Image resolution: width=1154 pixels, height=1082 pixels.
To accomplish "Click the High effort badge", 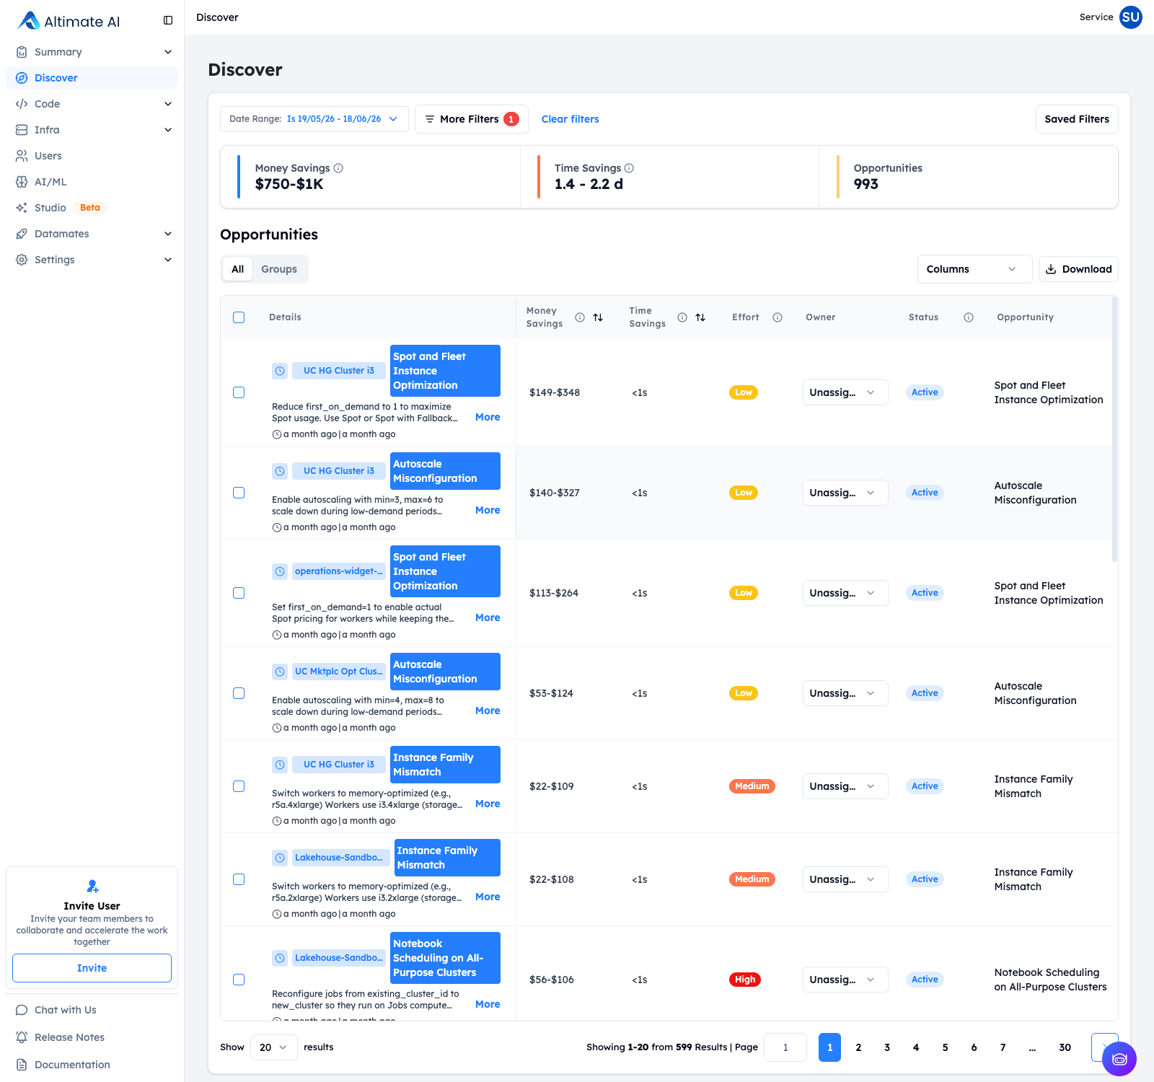I will click(745, 980).
